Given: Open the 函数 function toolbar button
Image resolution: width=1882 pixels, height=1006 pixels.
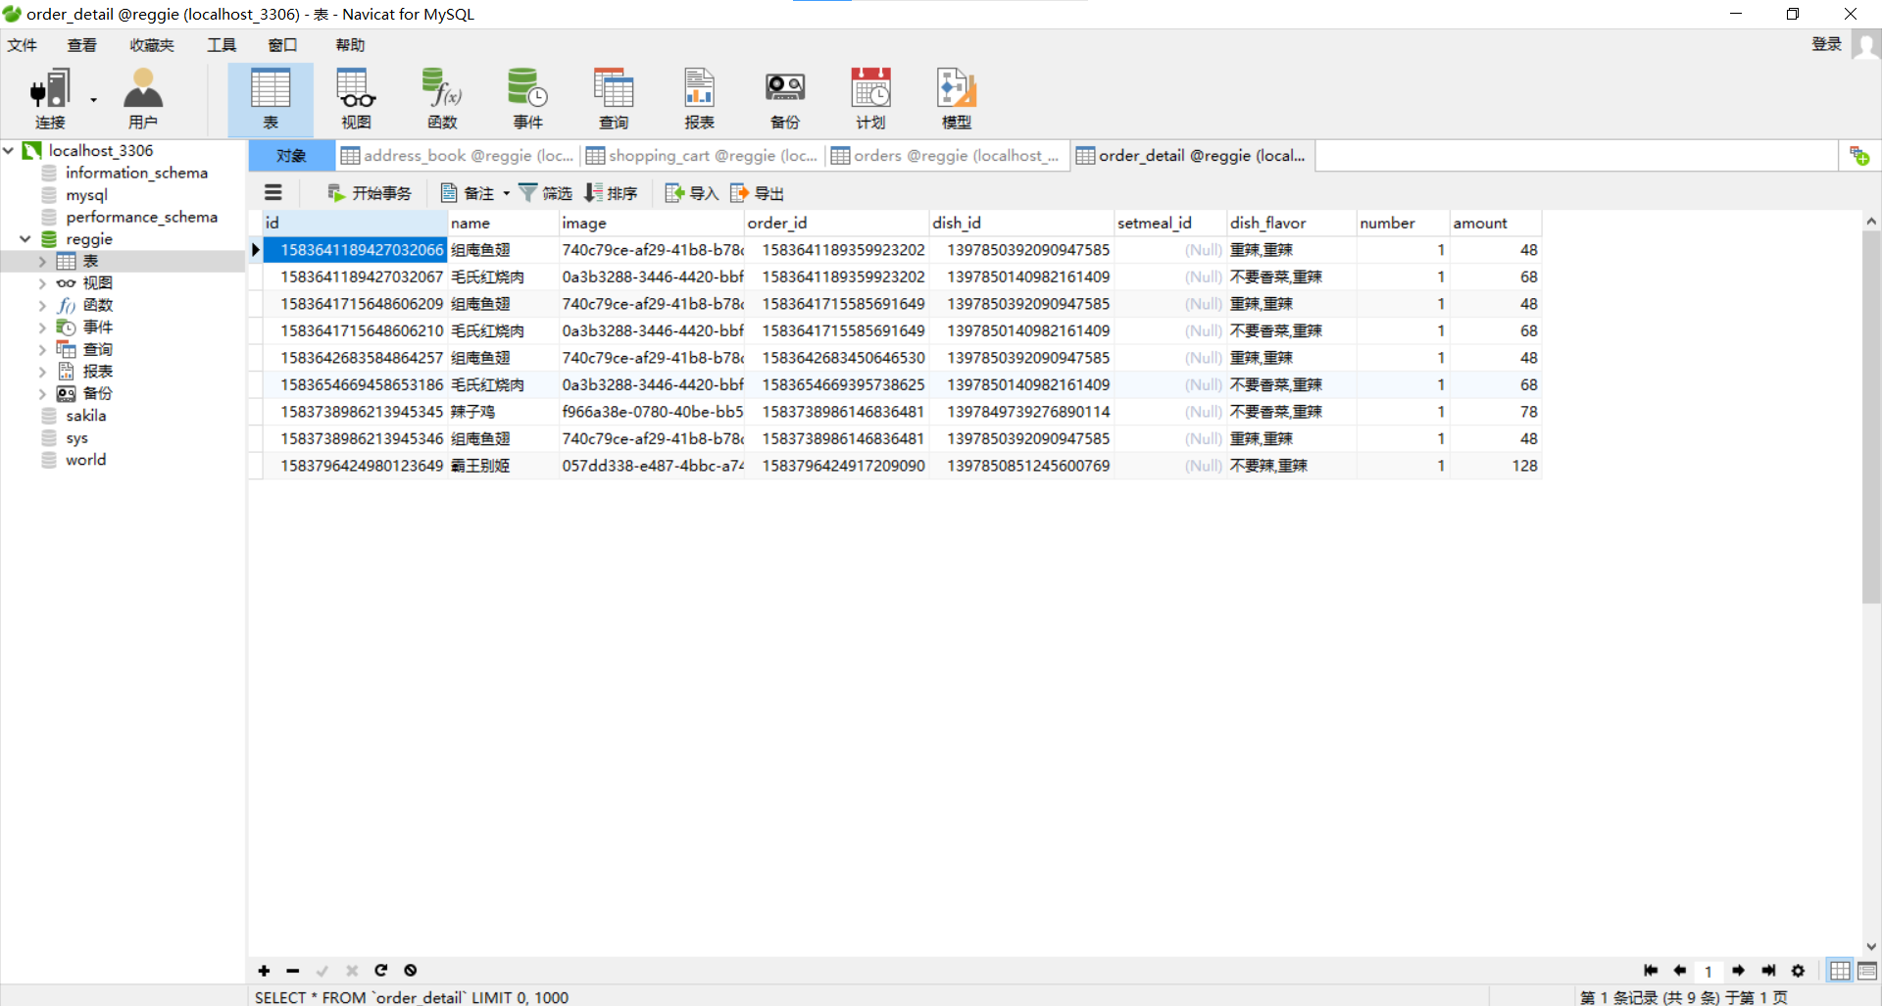Looking at the screenshot, I should pos(442,99).
